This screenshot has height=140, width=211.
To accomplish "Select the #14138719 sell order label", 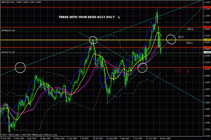I will tap(8, 52).
